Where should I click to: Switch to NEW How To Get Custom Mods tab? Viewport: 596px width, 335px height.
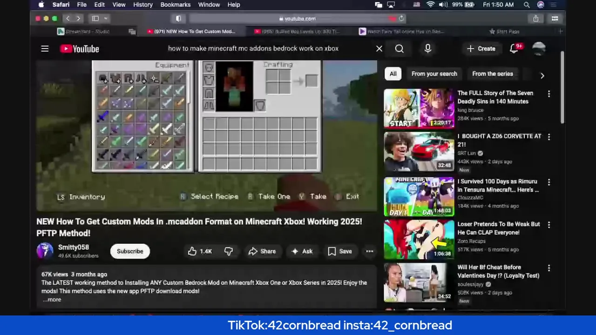192,31
